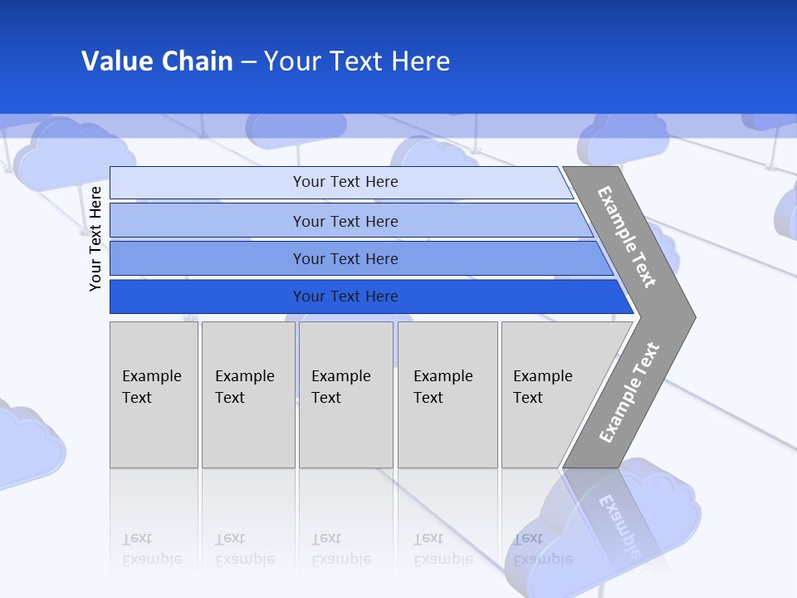Click the lightest blue top bar
Viewport: 797px width, 598px height.
click(341, 182)
